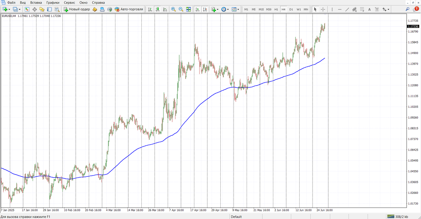Switch the chart to M30 timeframe
Screen dimensions: 421x219
268,9
